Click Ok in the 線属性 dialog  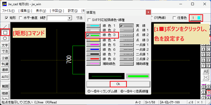(118, 84)
